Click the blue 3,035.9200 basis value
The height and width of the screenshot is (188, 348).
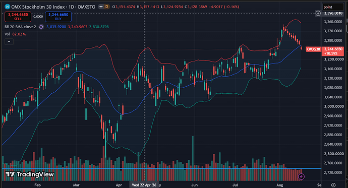pos(56,27)
